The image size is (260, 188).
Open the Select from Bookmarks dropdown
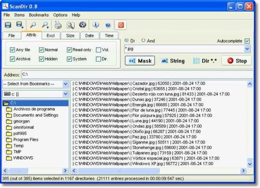65,84
